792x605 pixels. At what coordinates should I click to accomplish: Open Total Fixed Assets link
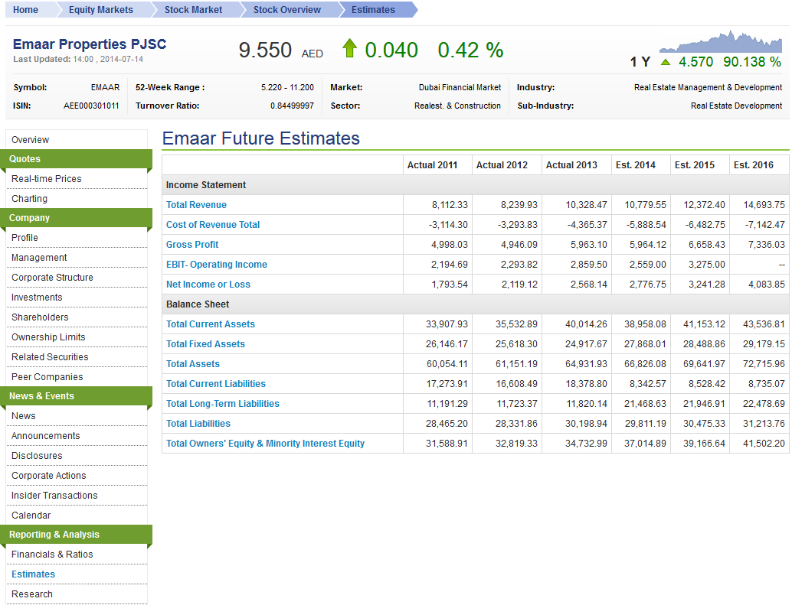point(205,344)
